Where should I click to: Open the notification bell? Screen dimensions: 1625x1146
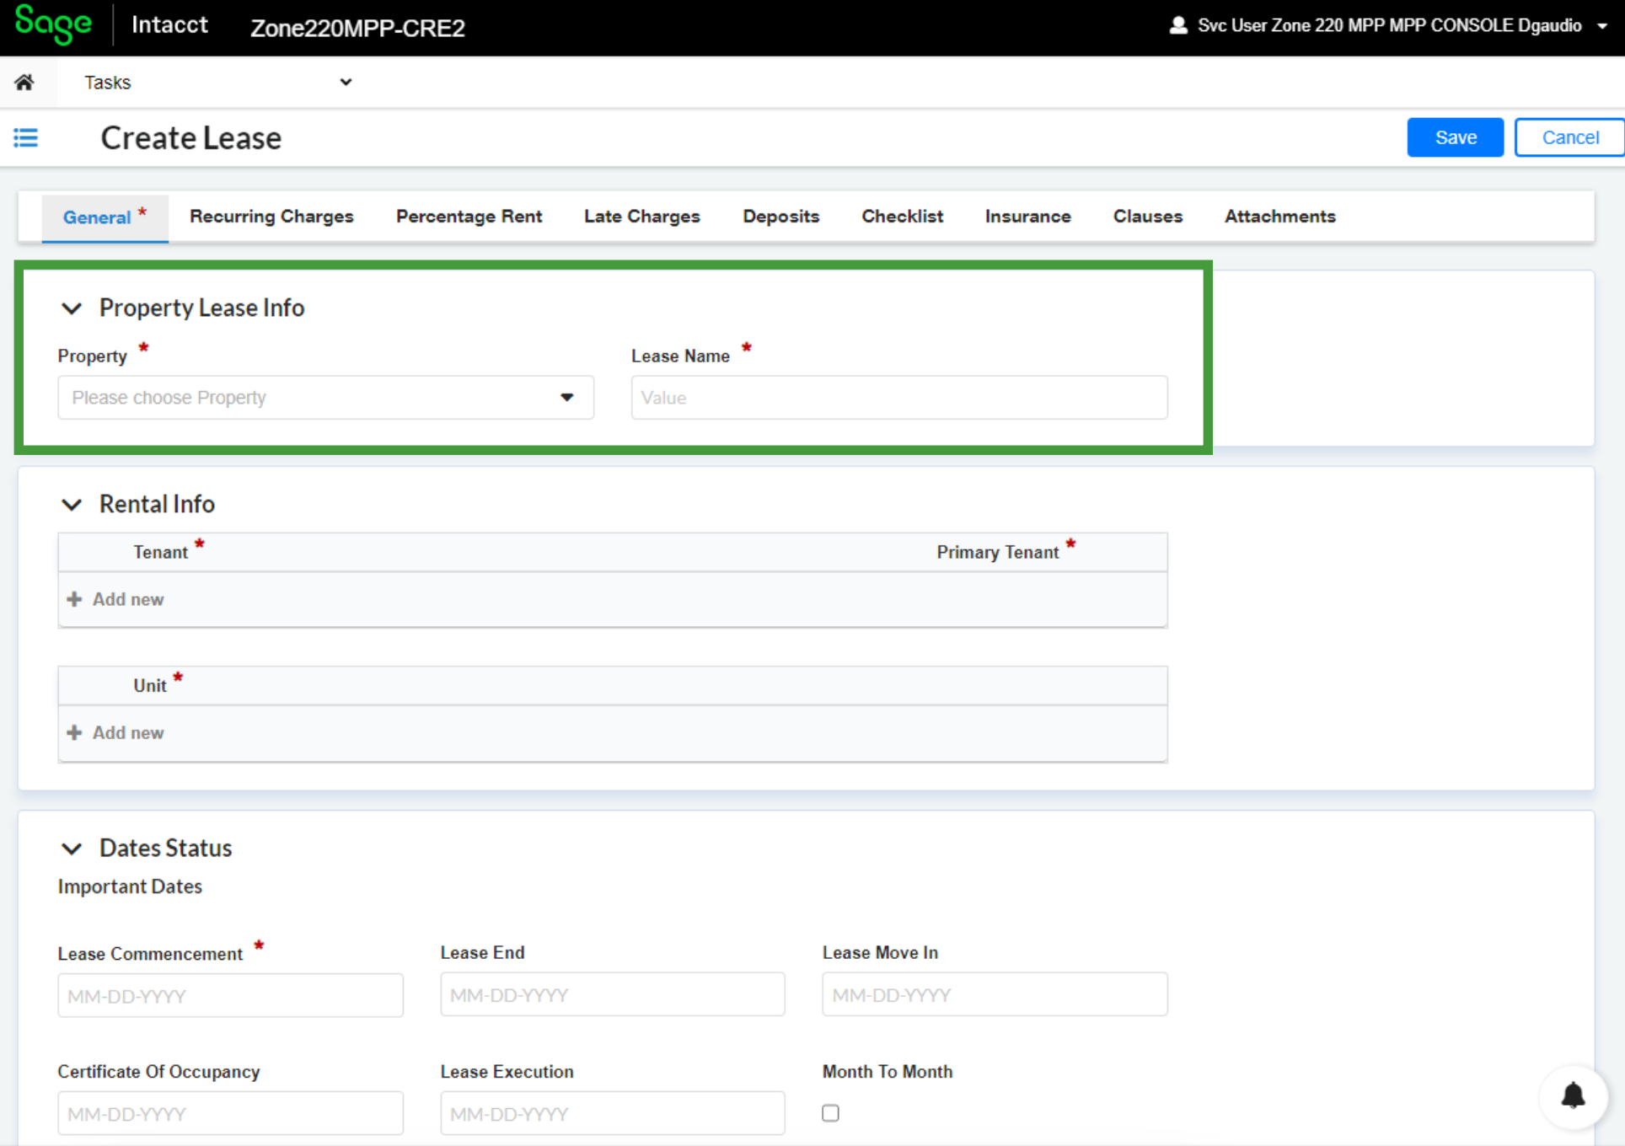click(x=1573, y=1095)
